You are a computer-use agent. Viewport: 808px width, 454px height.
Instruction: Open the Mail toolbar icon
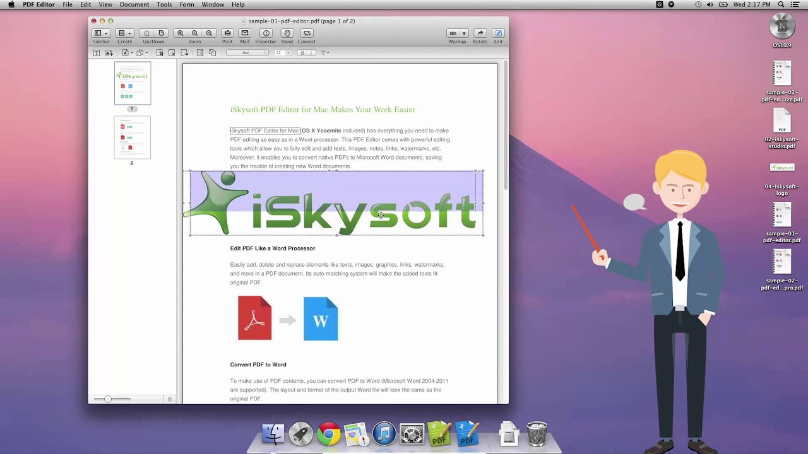(x=245, y=33)
